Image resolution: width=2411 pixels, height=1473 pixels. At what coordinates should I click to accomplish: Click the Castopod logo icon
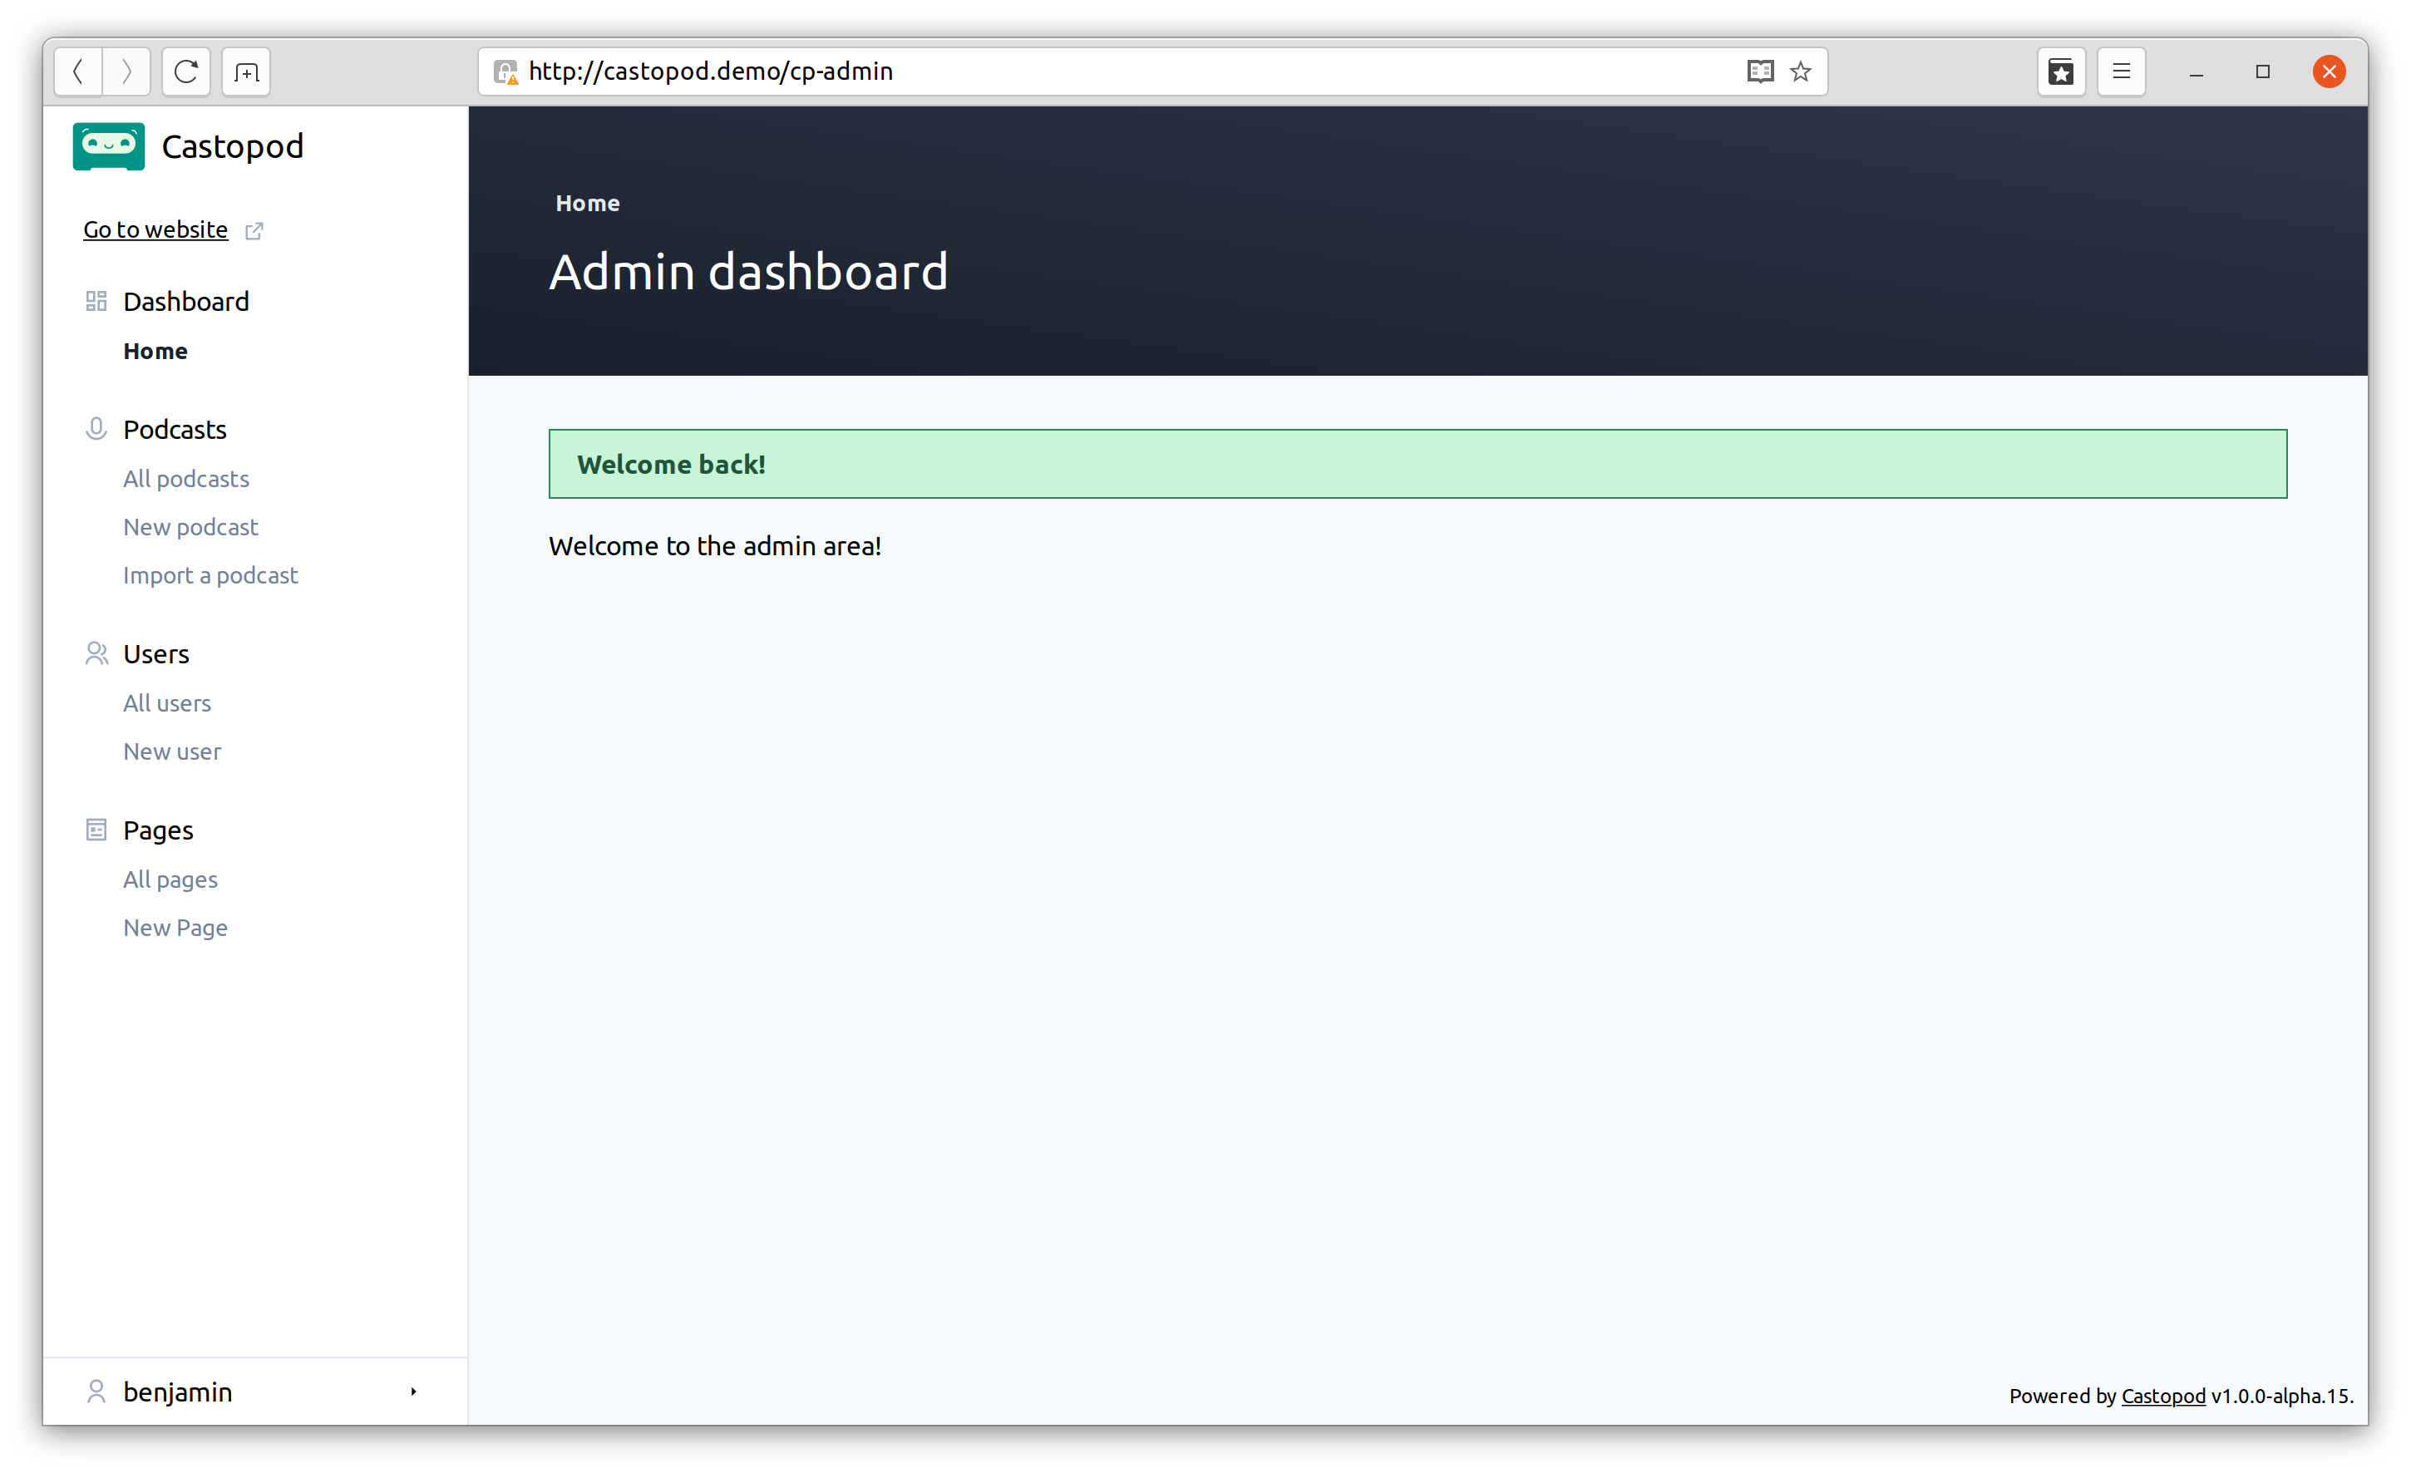coord(109,145)
